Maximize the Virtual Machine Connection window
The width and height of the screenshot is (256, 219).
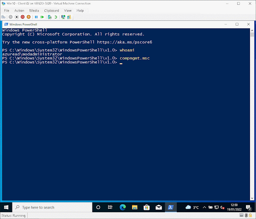tap(238, 4)
